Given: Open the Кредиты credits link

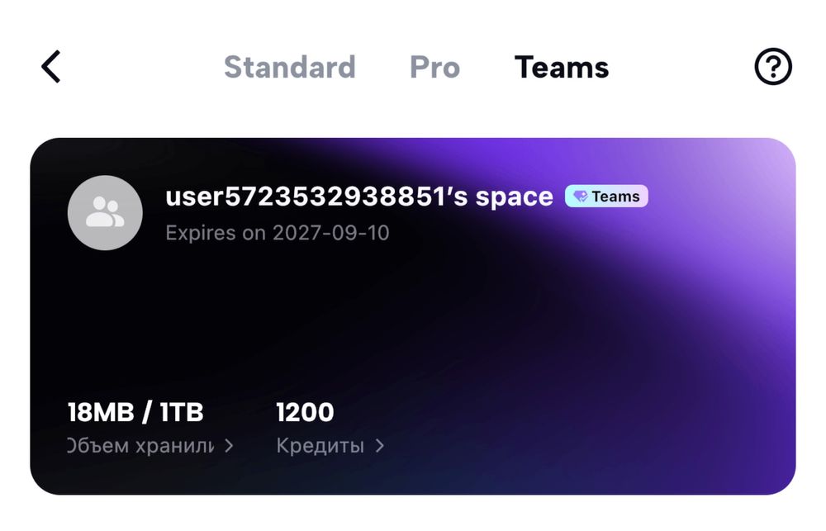Looking at the screenshot, I should (x=320, y=446).
